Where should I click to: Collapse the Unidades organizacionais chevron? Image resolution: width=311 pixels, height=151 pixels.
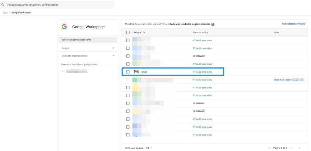tap(114, 56)
